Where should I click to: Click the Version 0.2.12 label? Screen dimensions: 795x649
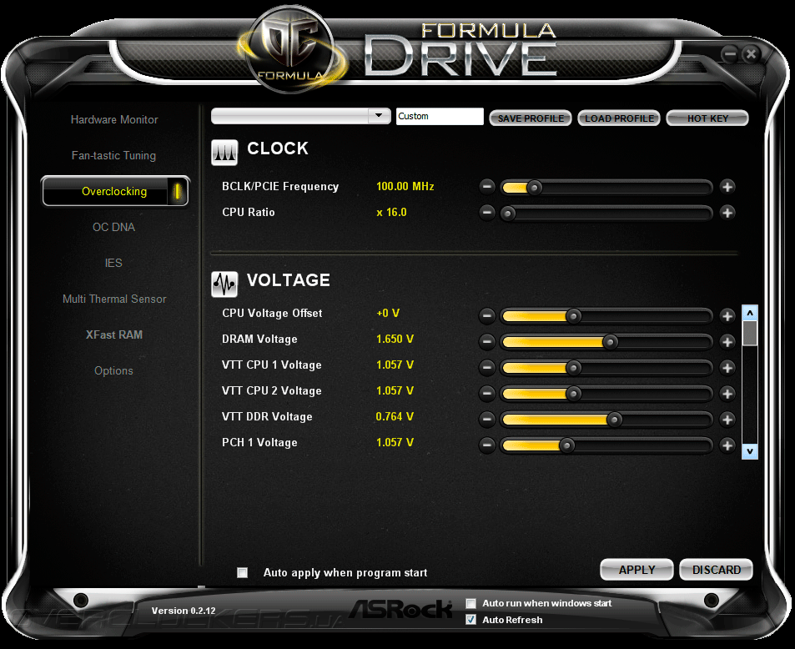click(x=184, y=611)
